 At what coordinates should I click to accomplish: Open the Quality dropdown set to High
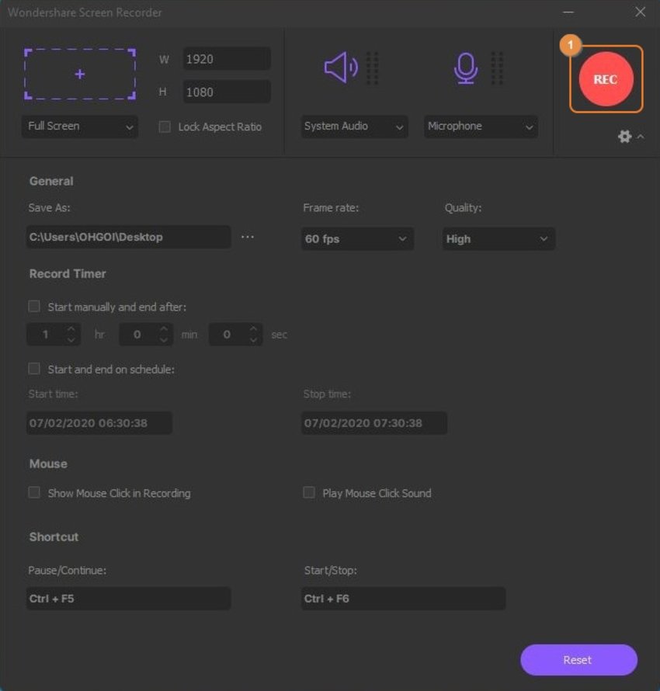pyautogui.click(x=498, y=239)
